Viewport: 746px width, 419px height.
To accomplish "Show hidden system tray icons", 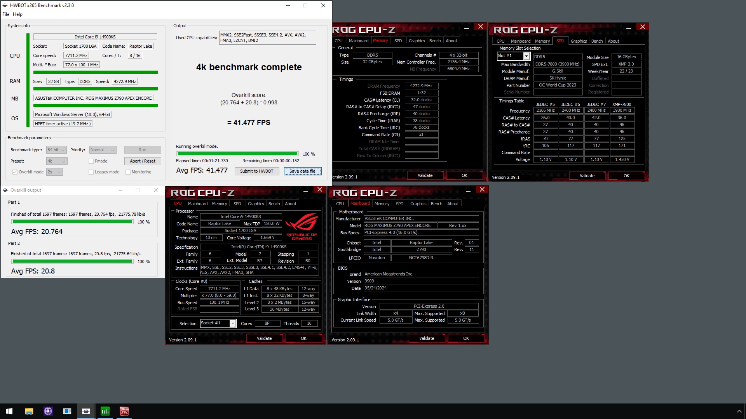I will pos(739,411).
